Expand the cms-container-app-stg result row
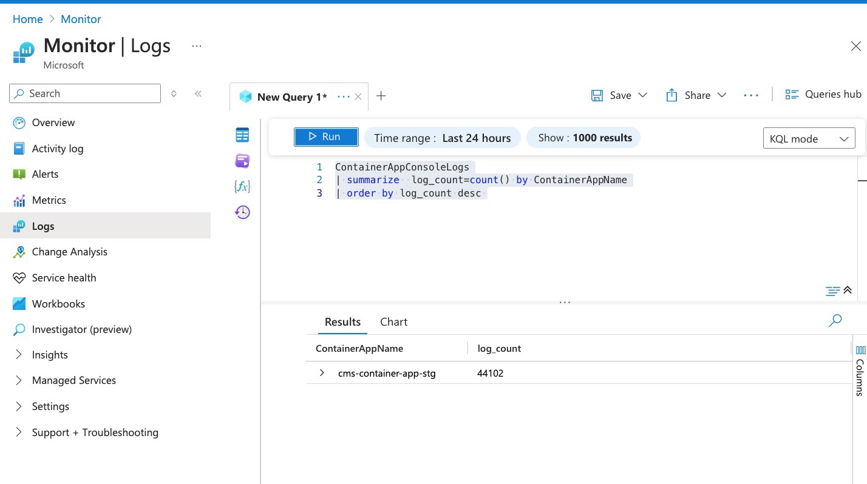Screen dimensions: 867x484 tap(322, 373)
